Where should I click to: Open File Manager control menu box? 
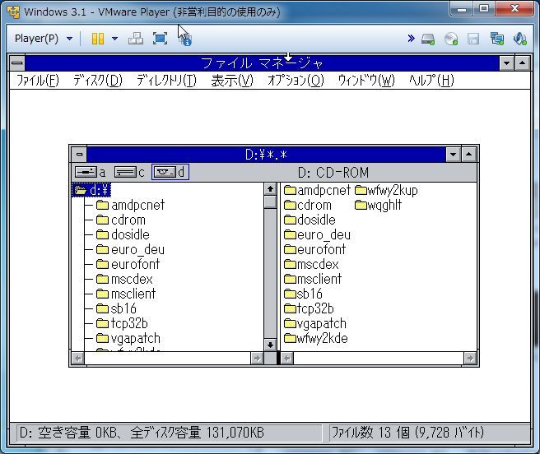(x=17, y=63)
